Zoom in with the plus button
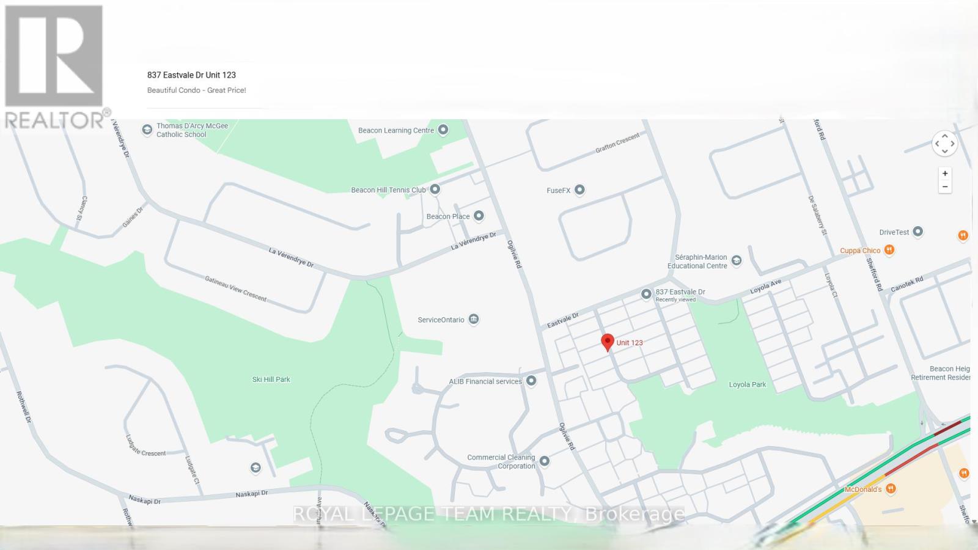Image resolution: width=978 pixels, height=550 pixels. [x=945, y=174]
